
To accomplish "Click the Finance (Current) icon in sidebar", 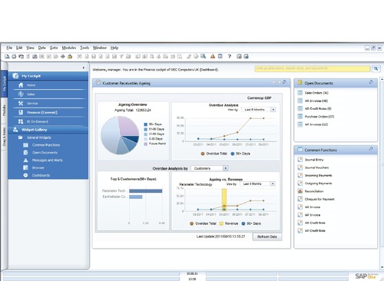I will [x=21, y=112].
